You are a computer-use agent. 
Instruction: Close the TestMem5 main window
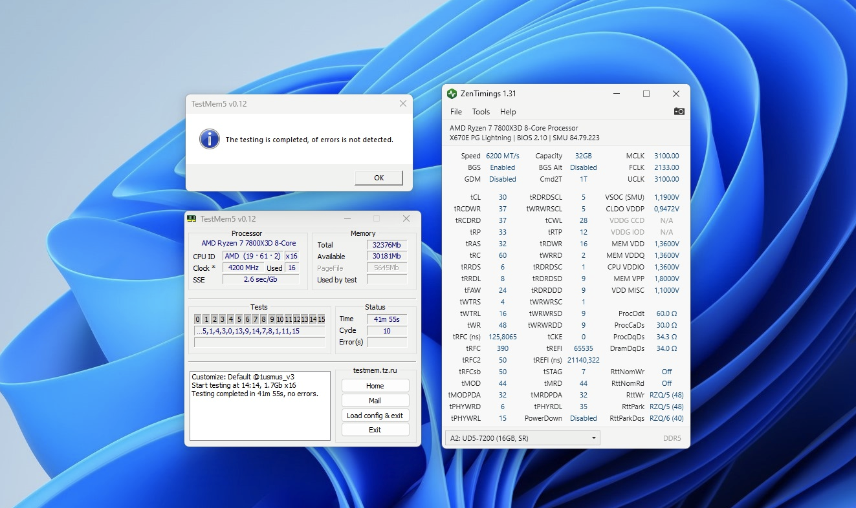[x=406, y=219]
